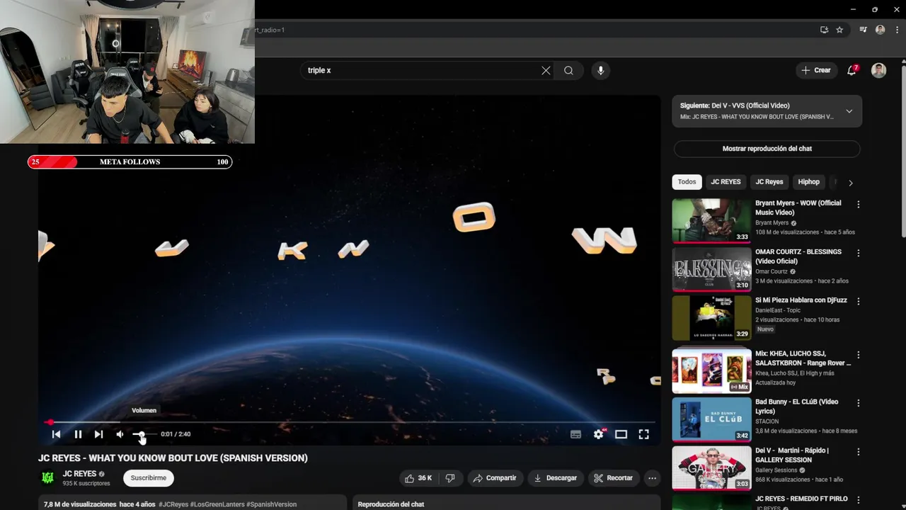Screen dimensions: 906x510
Task: Click the #SpanishVersion hashtag
Action: 271,504
